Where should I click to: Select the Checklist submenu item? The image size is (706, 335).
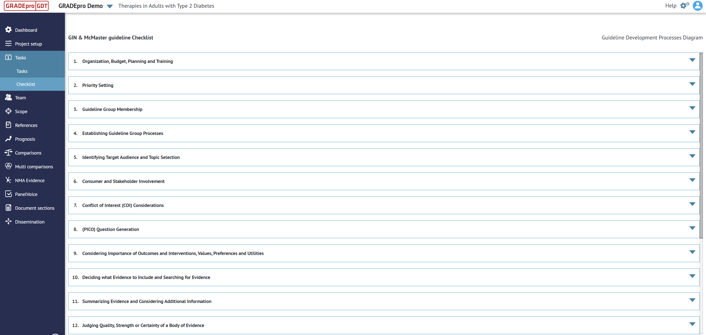coord(26,84)
